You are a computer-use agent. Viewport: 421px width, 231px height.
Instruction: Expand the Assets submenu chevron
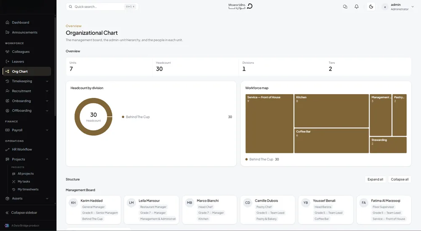pos(47,199)
